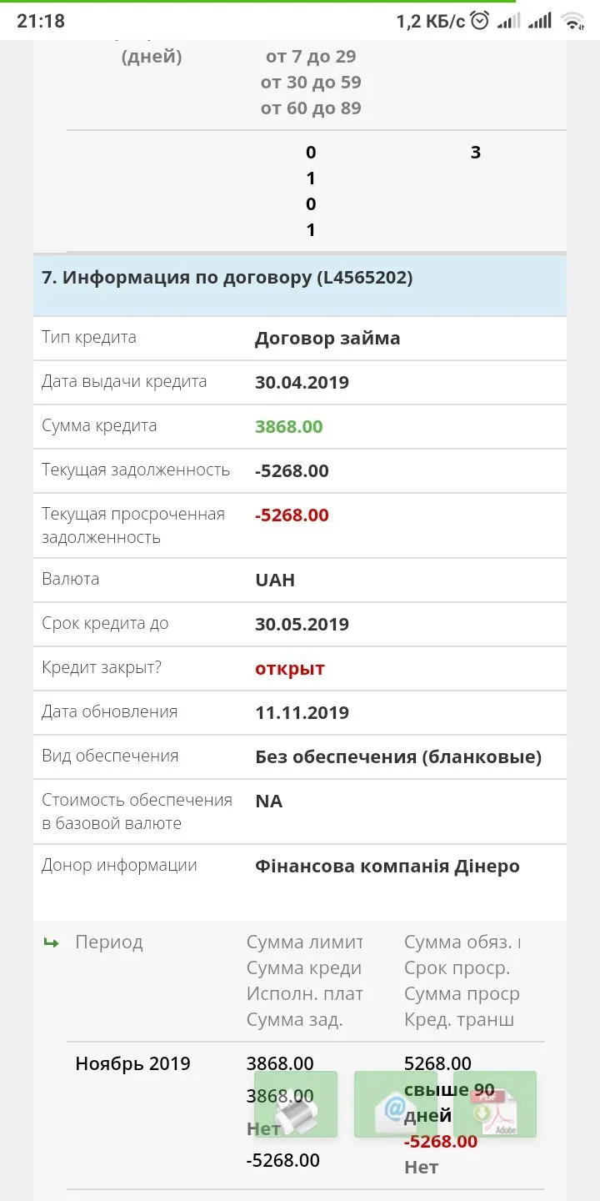Tap the red overdue debt value -5268.00
This screenshot has width=600, height=1201.
click(292, 515)
